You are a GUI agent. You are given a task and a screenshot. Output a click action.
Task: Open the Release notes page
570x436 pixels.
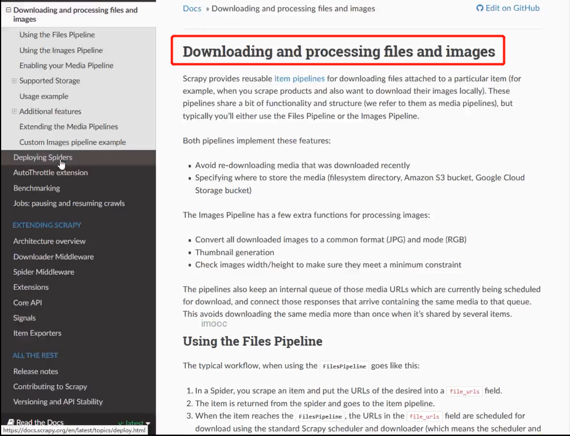click(36, 371)
